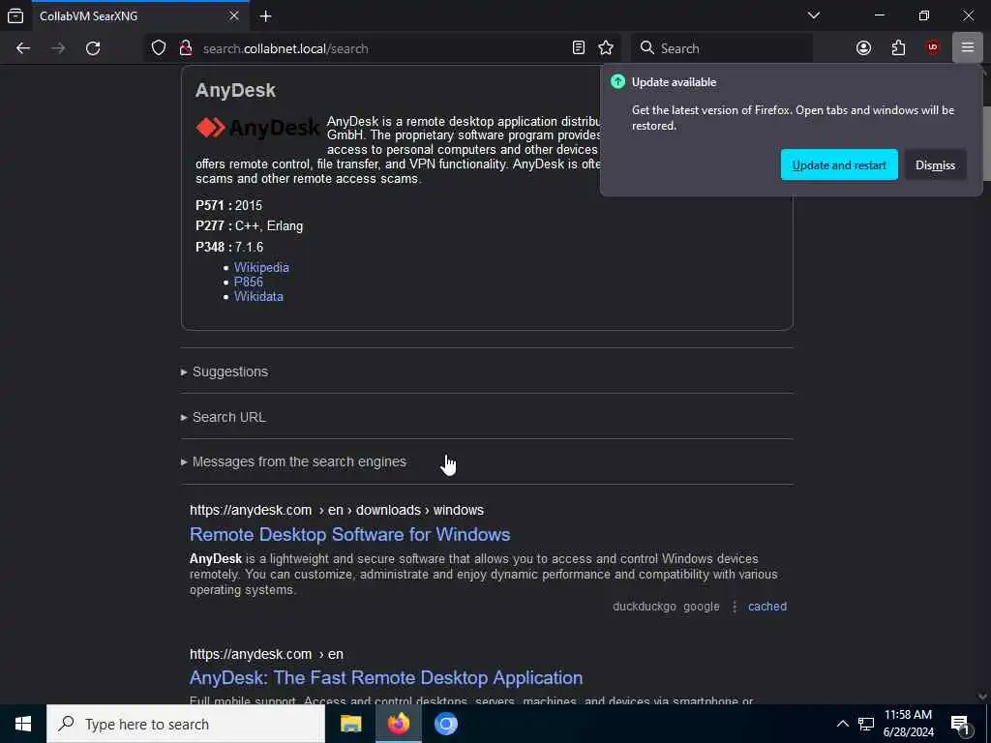Screen dimensions: 991x743
Task: Open the Wikipedia link for AnyDesk
Action: (261, 267)
